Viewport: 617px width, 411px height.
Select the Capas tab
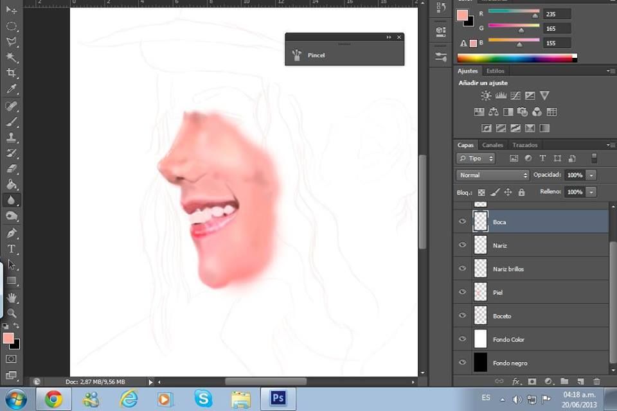[x=465, y=145]
